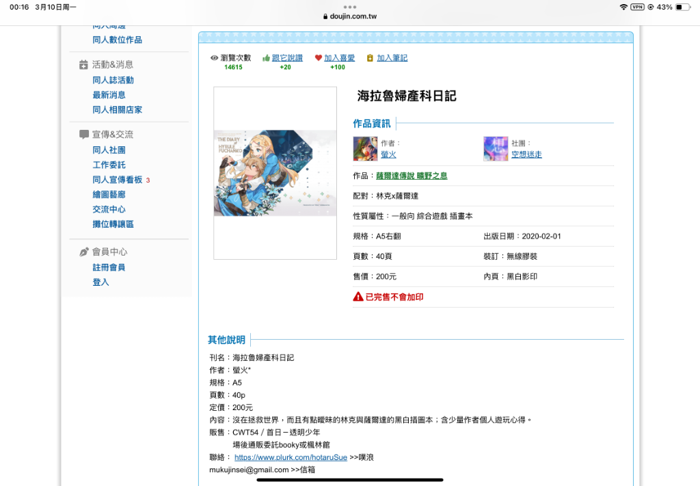Click the eye icon beside 瀏覽次數
The image size is (700, 486).
point(214,58)
